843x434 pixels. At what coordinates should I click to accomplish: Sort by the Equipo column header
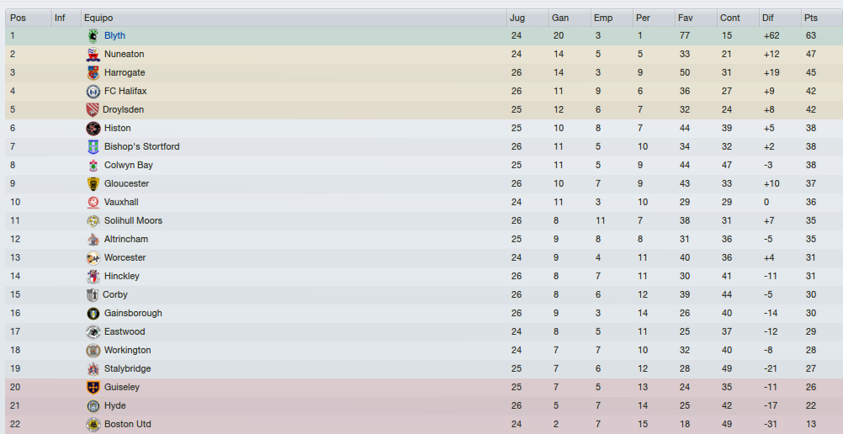click(294, 18)
